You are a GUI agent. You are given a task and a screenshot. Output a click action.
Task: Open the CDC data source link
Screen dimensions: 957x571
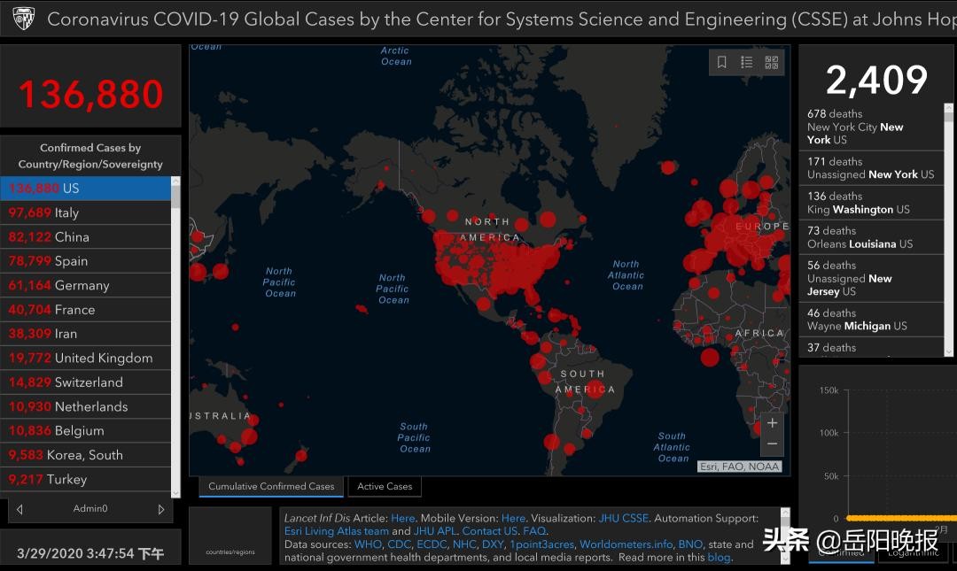[399, 544]
